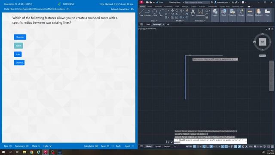Image resolution: width=275 pixels, height=155 pixels.
Task: Expand the Clipboard panel arrow
Action: click(x=259, y=21)
